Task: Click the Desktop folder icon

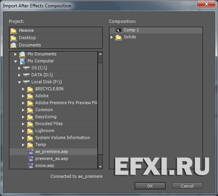Action: pyautogui.click(x=14, y=38)
